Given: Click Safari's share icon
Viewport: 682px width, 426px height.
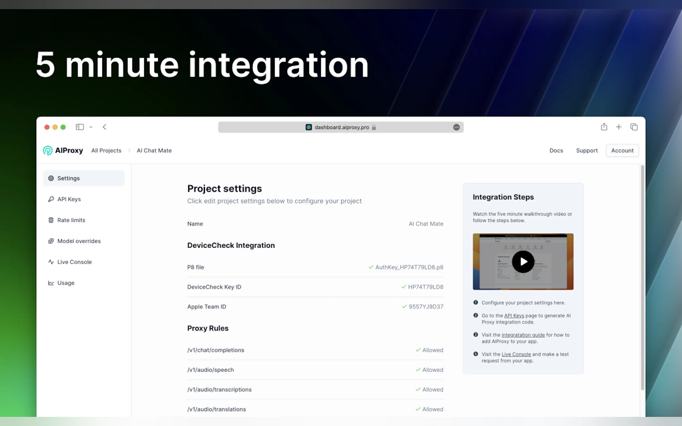Looking at the screenshot, I should point(604,127).
